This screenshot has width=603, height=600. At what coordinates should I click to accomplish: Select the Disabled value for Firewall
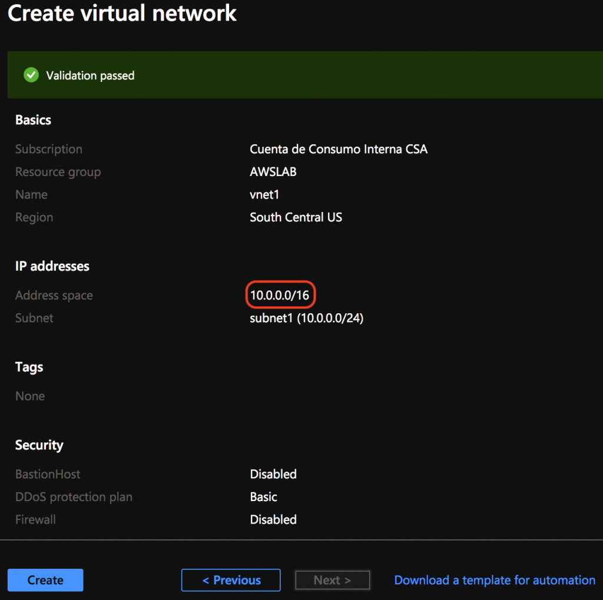pyautogui.click(x=273, y=519)
